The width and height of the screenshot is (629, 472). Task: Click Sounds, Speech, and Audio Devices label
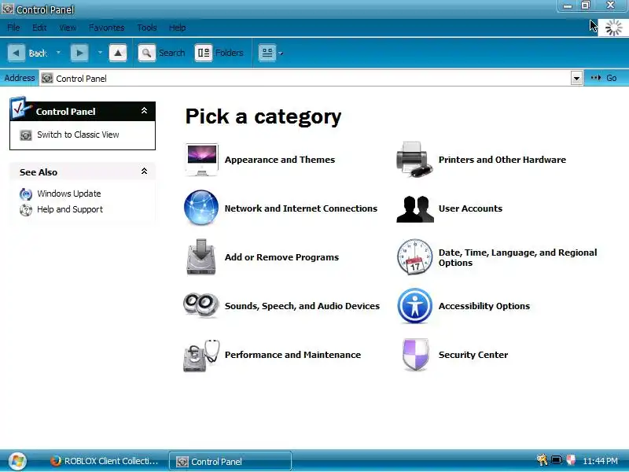(302, 306)
